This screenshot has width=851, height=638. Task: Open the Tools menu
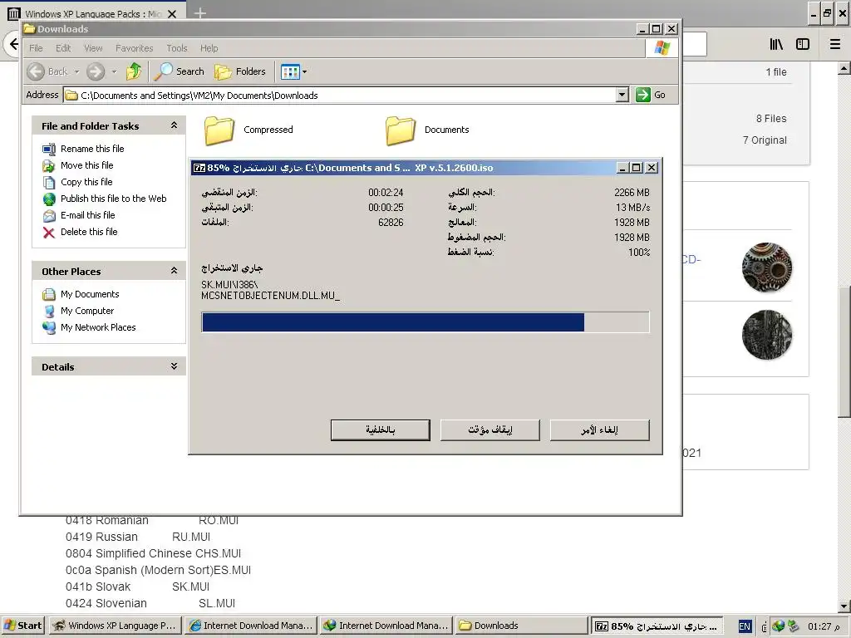click(x=177, y=48)
